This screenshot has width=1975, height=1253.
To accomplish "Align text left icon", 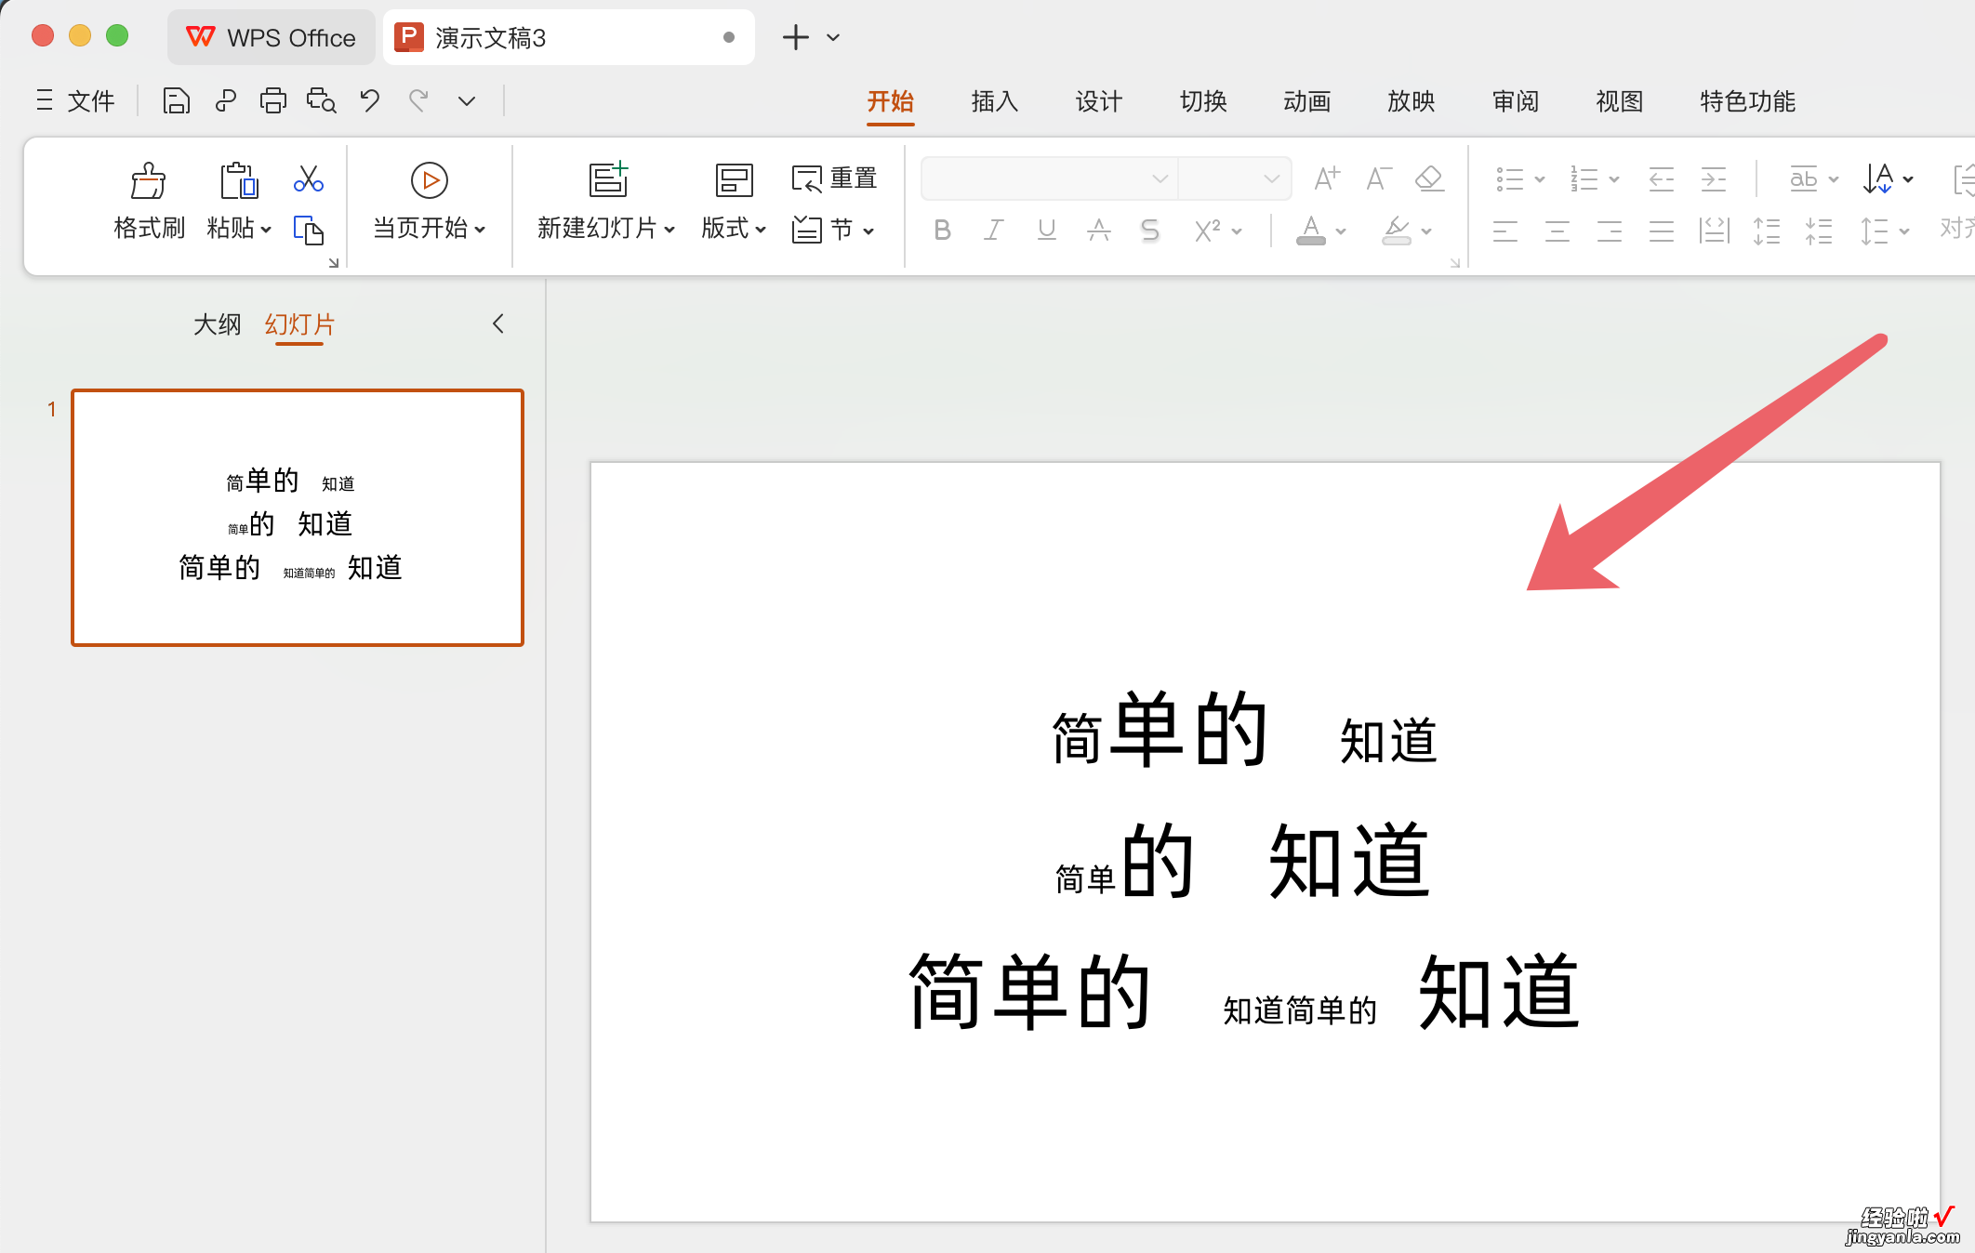I will point(1505,231).
